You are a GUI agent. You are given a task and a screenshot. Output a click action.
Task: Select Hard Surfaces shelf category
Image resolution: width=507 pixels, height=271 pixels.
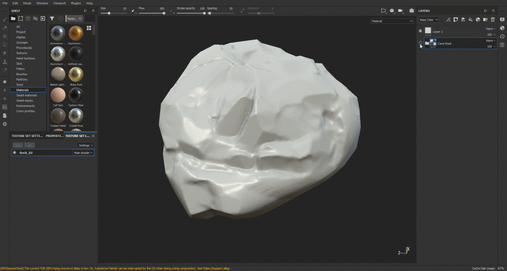point(26,58)
